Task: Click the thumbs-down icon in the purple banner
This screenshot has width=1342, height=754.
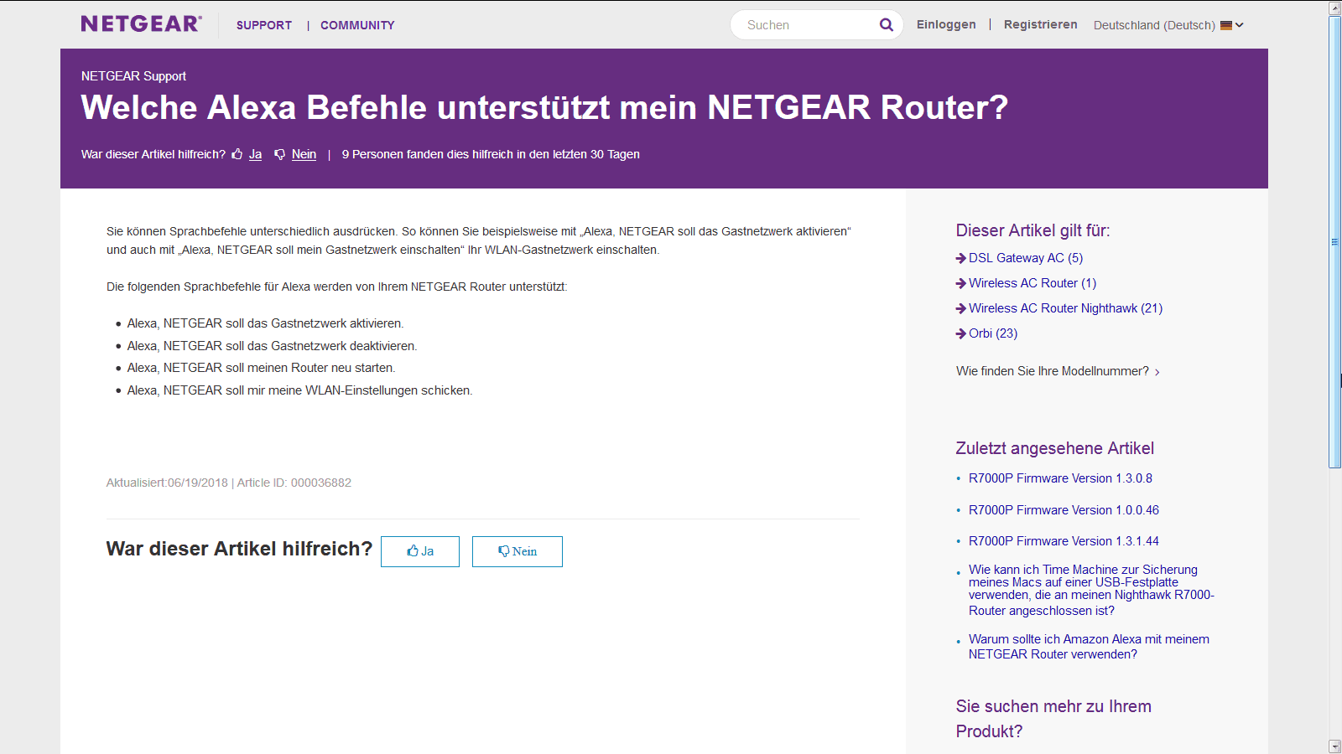Action: (x=280, y=154)
